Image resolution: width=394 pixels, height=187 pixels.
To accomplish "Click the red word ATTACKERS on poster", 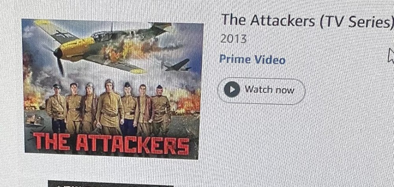I will [133, 145].
